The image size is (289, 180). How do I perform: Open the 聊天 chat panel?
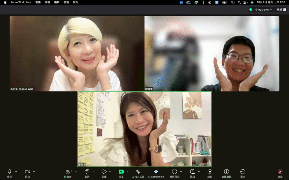(87, 172)
